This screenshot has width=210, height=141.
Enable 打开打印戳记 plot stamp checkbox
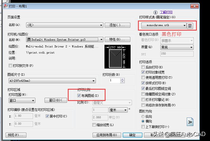coord(143,100)
